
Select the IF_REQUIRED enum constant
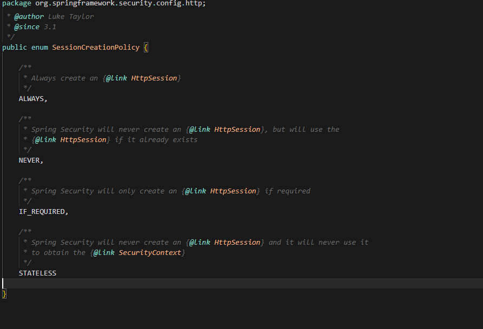42,212
